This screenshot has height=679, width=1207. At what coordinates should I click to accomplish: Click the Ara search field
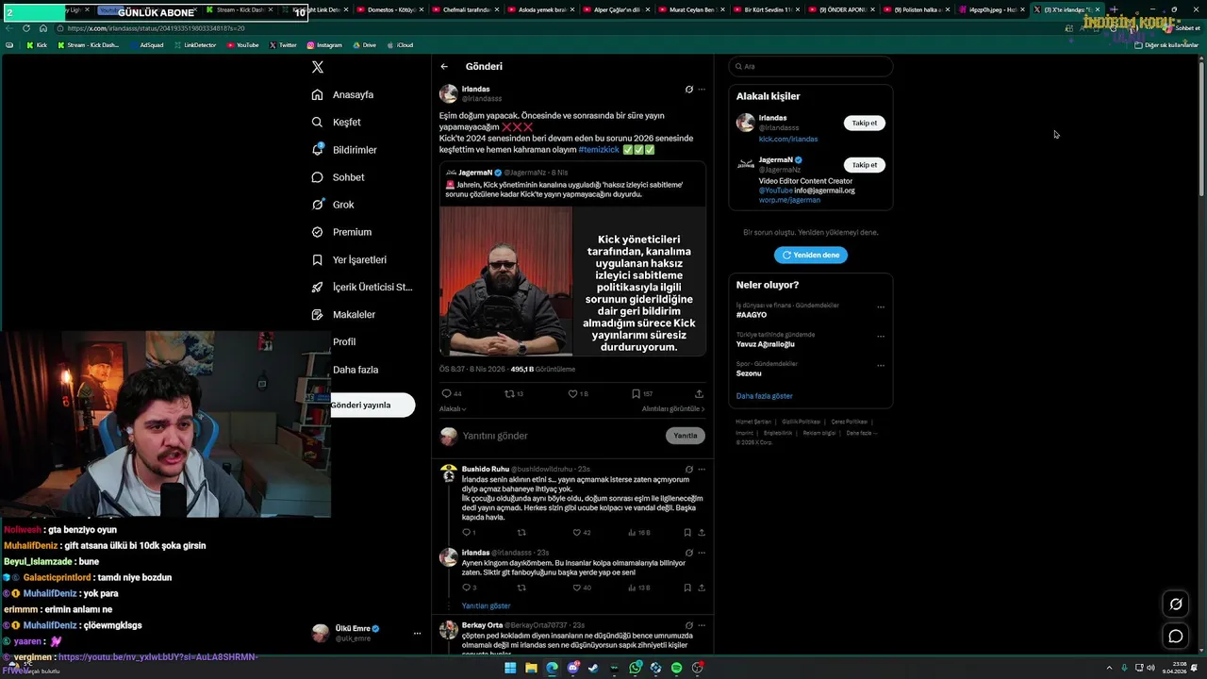click(x=811, y=66)
